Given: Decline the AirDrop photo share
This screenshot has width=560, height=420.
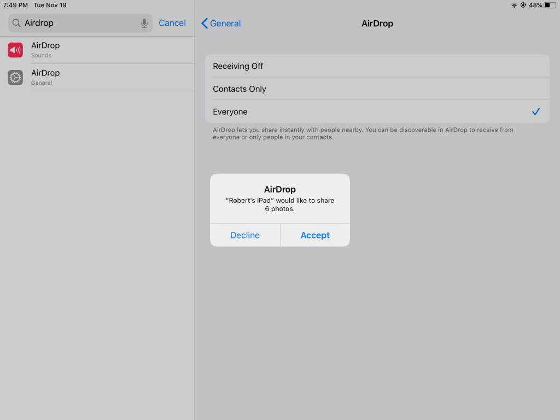Looking at the screenshot, I should pyautogui.click(x=245, y=235).
